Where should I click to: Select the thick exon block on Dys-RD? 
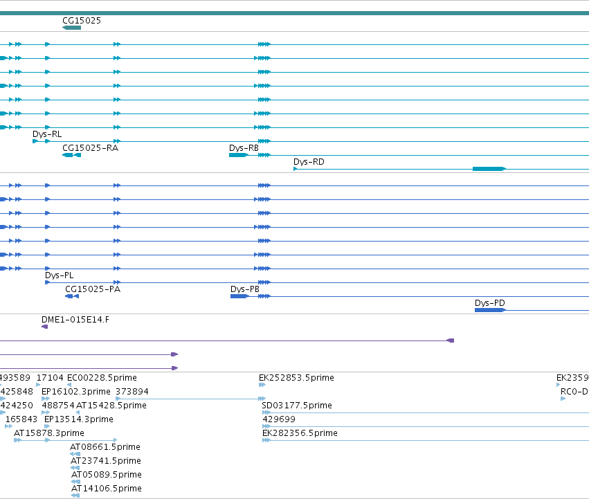point(489,169)
